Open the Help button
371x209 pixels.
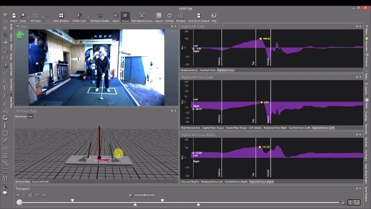214,16
